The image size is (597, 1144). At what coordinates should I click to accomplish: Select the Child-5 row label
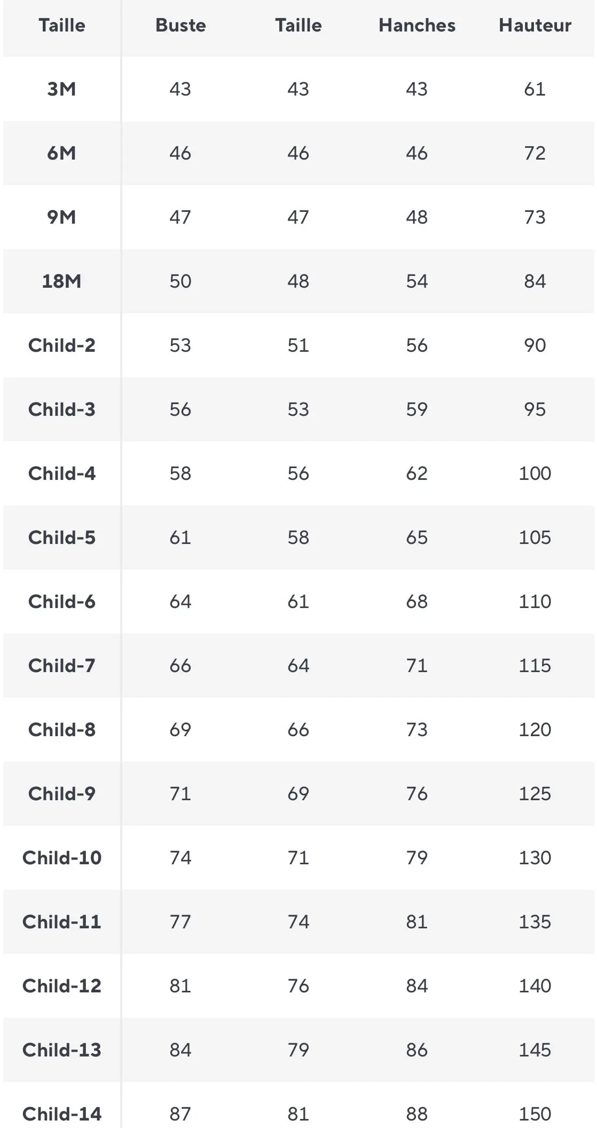[x=61, y=537]
